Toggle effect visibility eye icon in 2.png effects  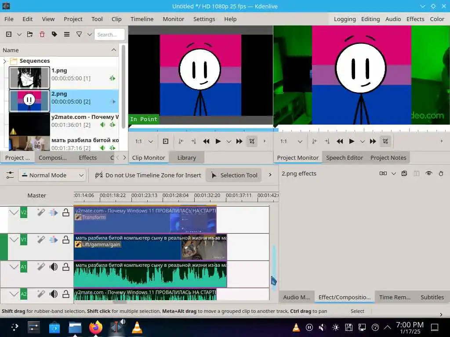(x=429, y=173)
